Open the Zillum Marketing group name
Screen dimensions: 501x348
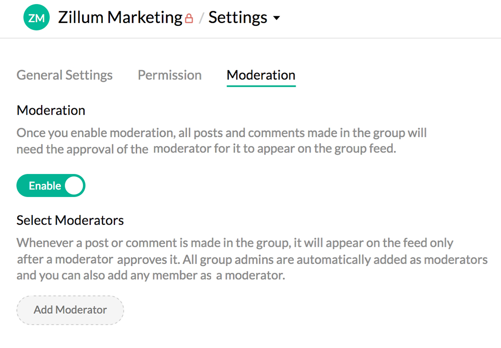click(x=120, y=18)
